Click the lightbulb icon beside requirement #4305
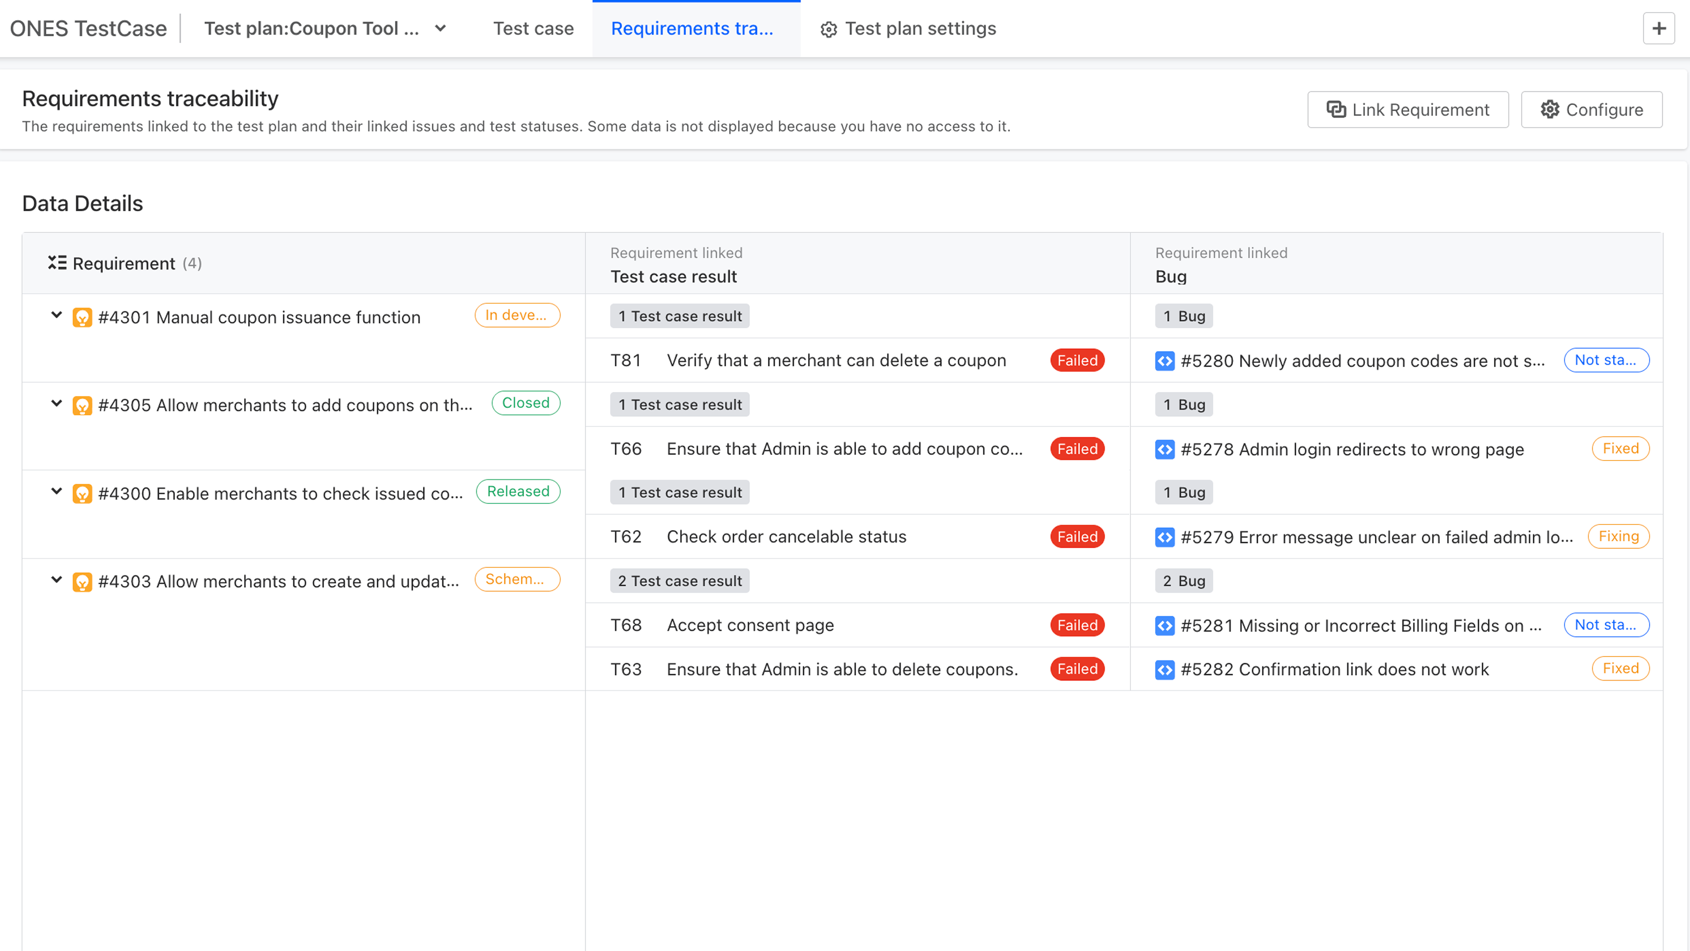This screenshot has height=951, width=1690. 82,405
